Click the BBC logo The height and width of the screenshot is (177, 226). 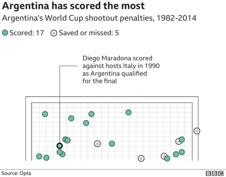click(213, 173)
